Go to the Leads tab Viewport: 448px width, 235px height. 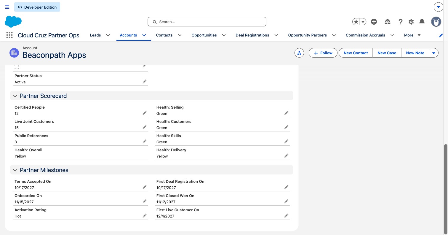point(95,35)
